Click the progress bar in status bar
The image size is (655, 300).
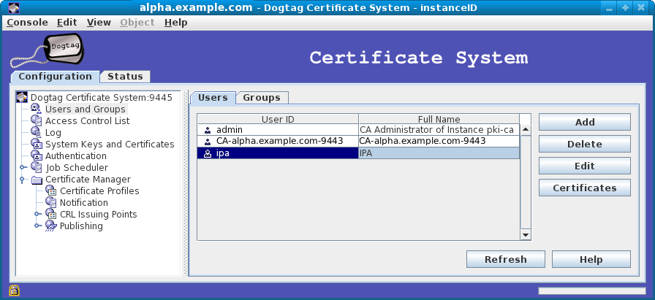click(592, 291)
